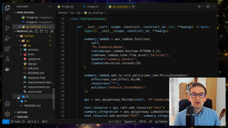Place cursor on line 15 summary_lambda
The image size is (228, 128).
point(97,39)
